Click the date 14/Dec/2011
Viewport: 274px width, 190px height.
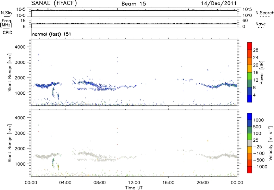[219, 3]
